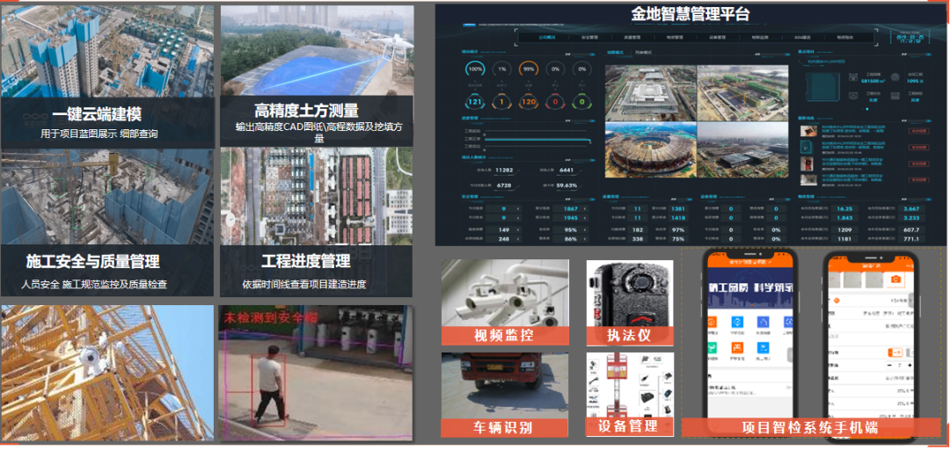Screen dimensions: 950x451
Task: Open 质量管理 tab in dashboard navigation
Action: pyautogui.click(x=632, y=38)
